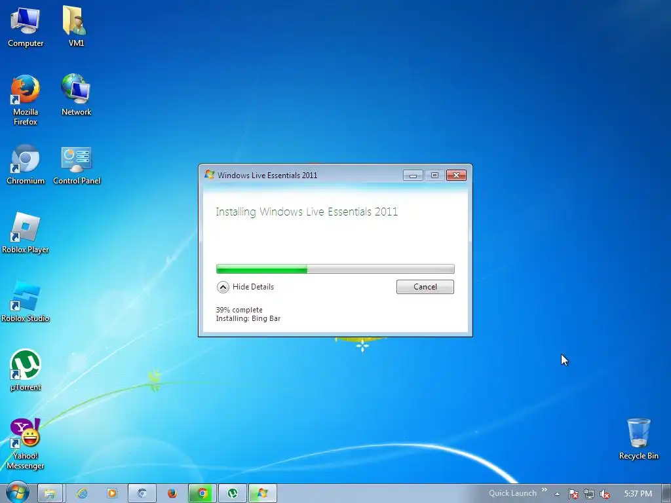Open the VM1 user folder icon
The height and width of the screenshot is (503, 671).
pyautogui.click(x=76, y=26)
